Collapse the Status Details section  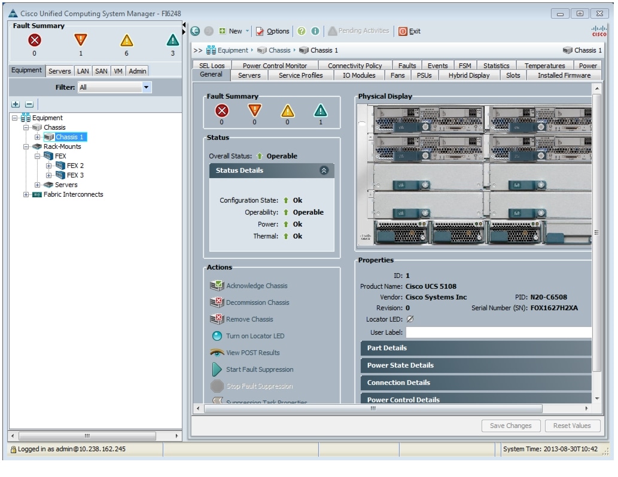[x=324, y=170]
